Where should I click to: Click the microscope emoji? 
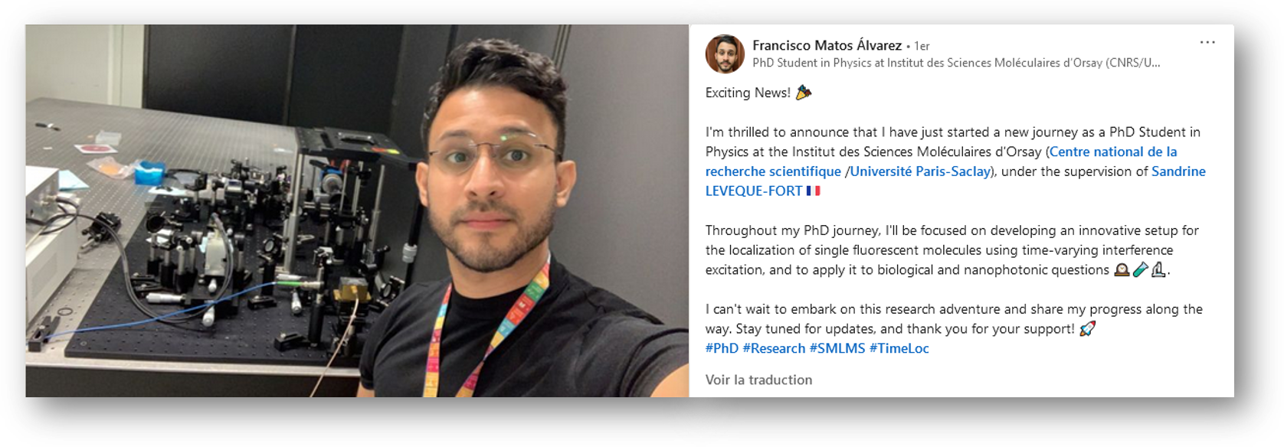[x=1158, y=269]
